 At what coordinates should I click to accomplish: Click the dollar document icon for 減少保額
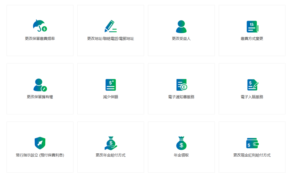[111, 85]
